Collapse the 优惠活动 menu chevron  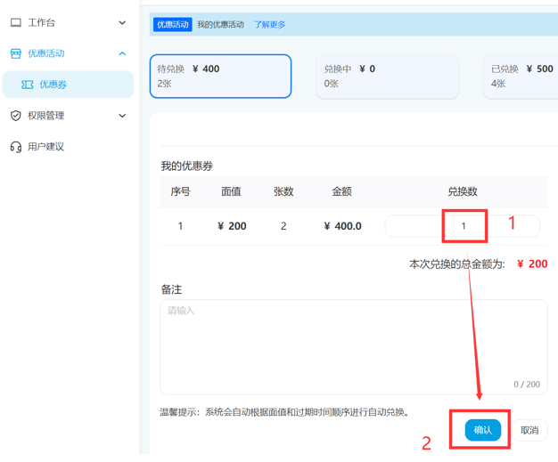point(122,54)
